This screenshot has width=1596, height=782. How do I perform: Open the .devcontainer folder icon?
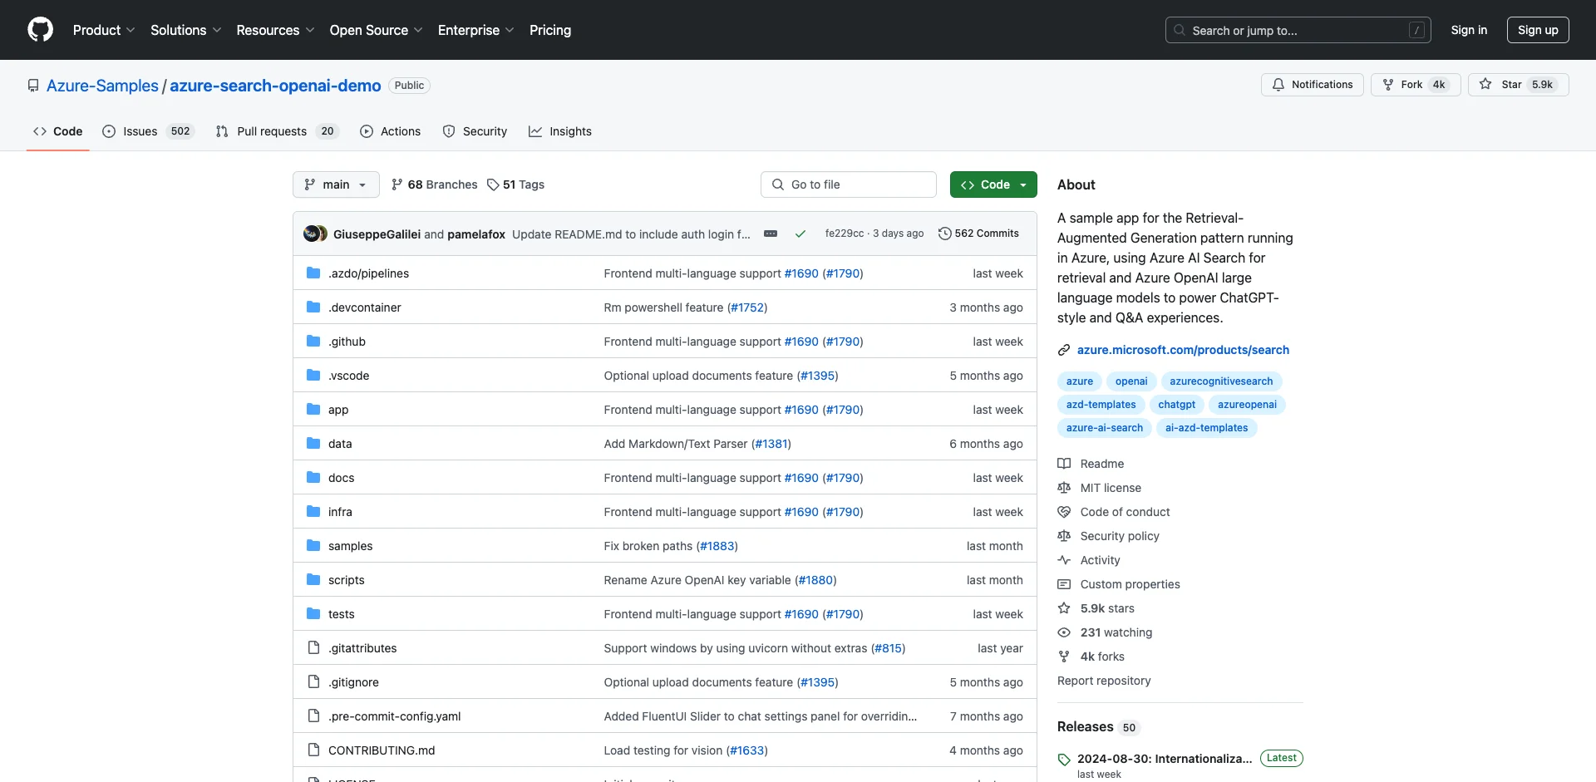(x=313, y=307)
